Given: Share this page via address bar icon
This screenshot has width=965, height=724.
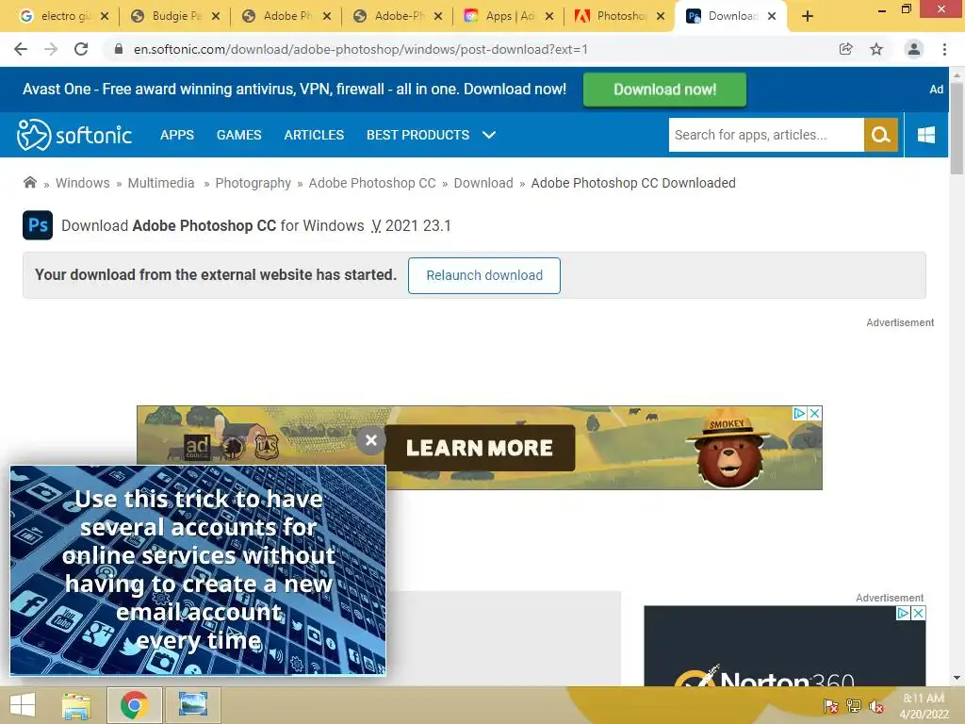Looking at the screenshot, I should (x=846, y=49).
